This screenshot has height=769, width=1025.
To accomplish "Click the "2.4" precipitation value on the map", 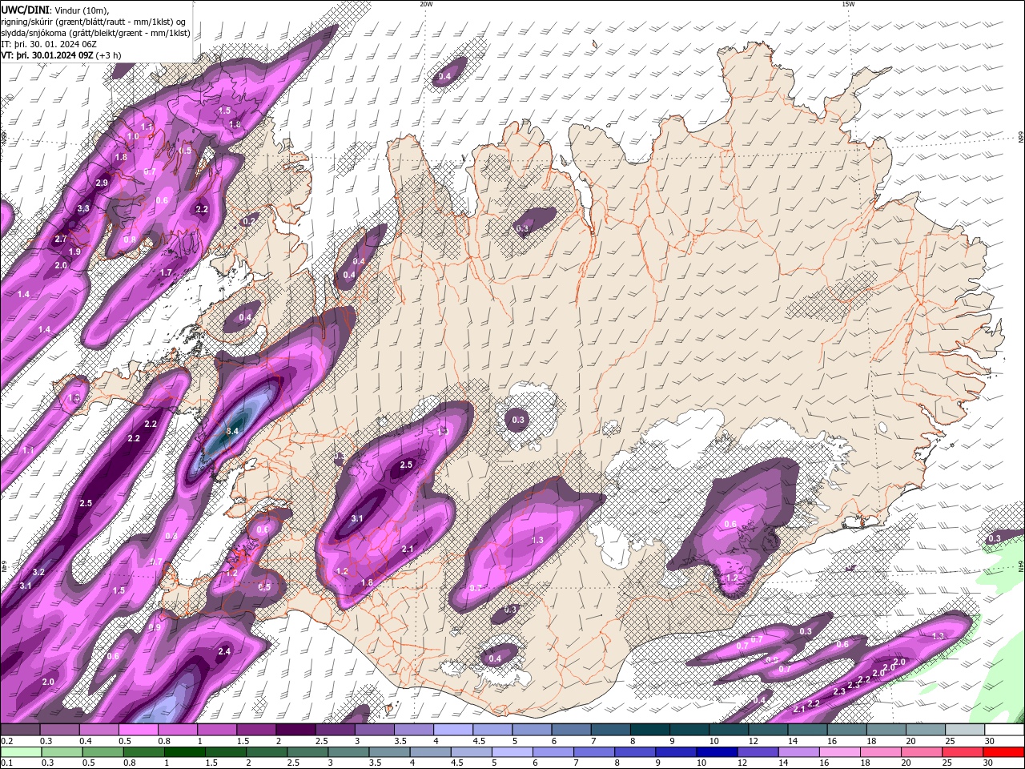I will tap(224, 651).
